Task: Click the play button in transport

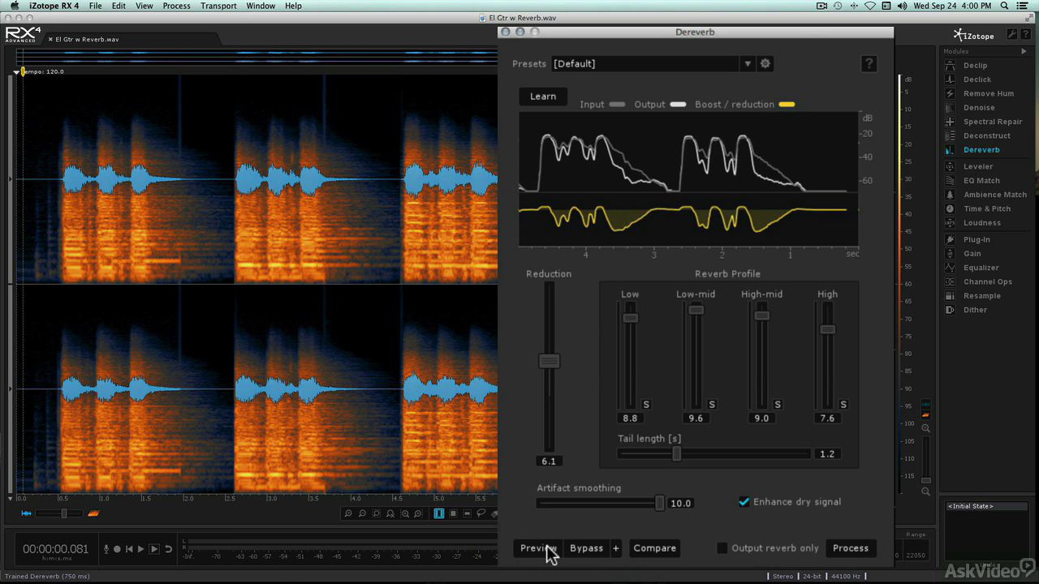Action: [141, 549]
